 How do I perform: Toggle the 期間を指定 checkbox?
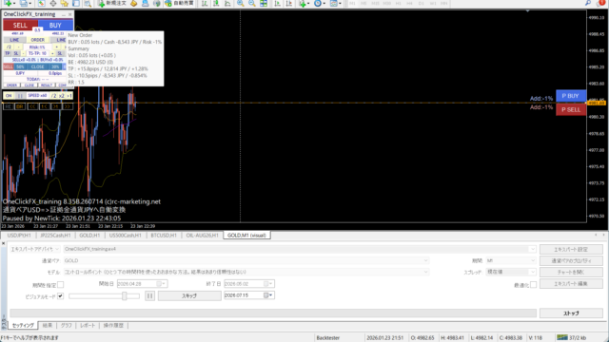[61, 285]
